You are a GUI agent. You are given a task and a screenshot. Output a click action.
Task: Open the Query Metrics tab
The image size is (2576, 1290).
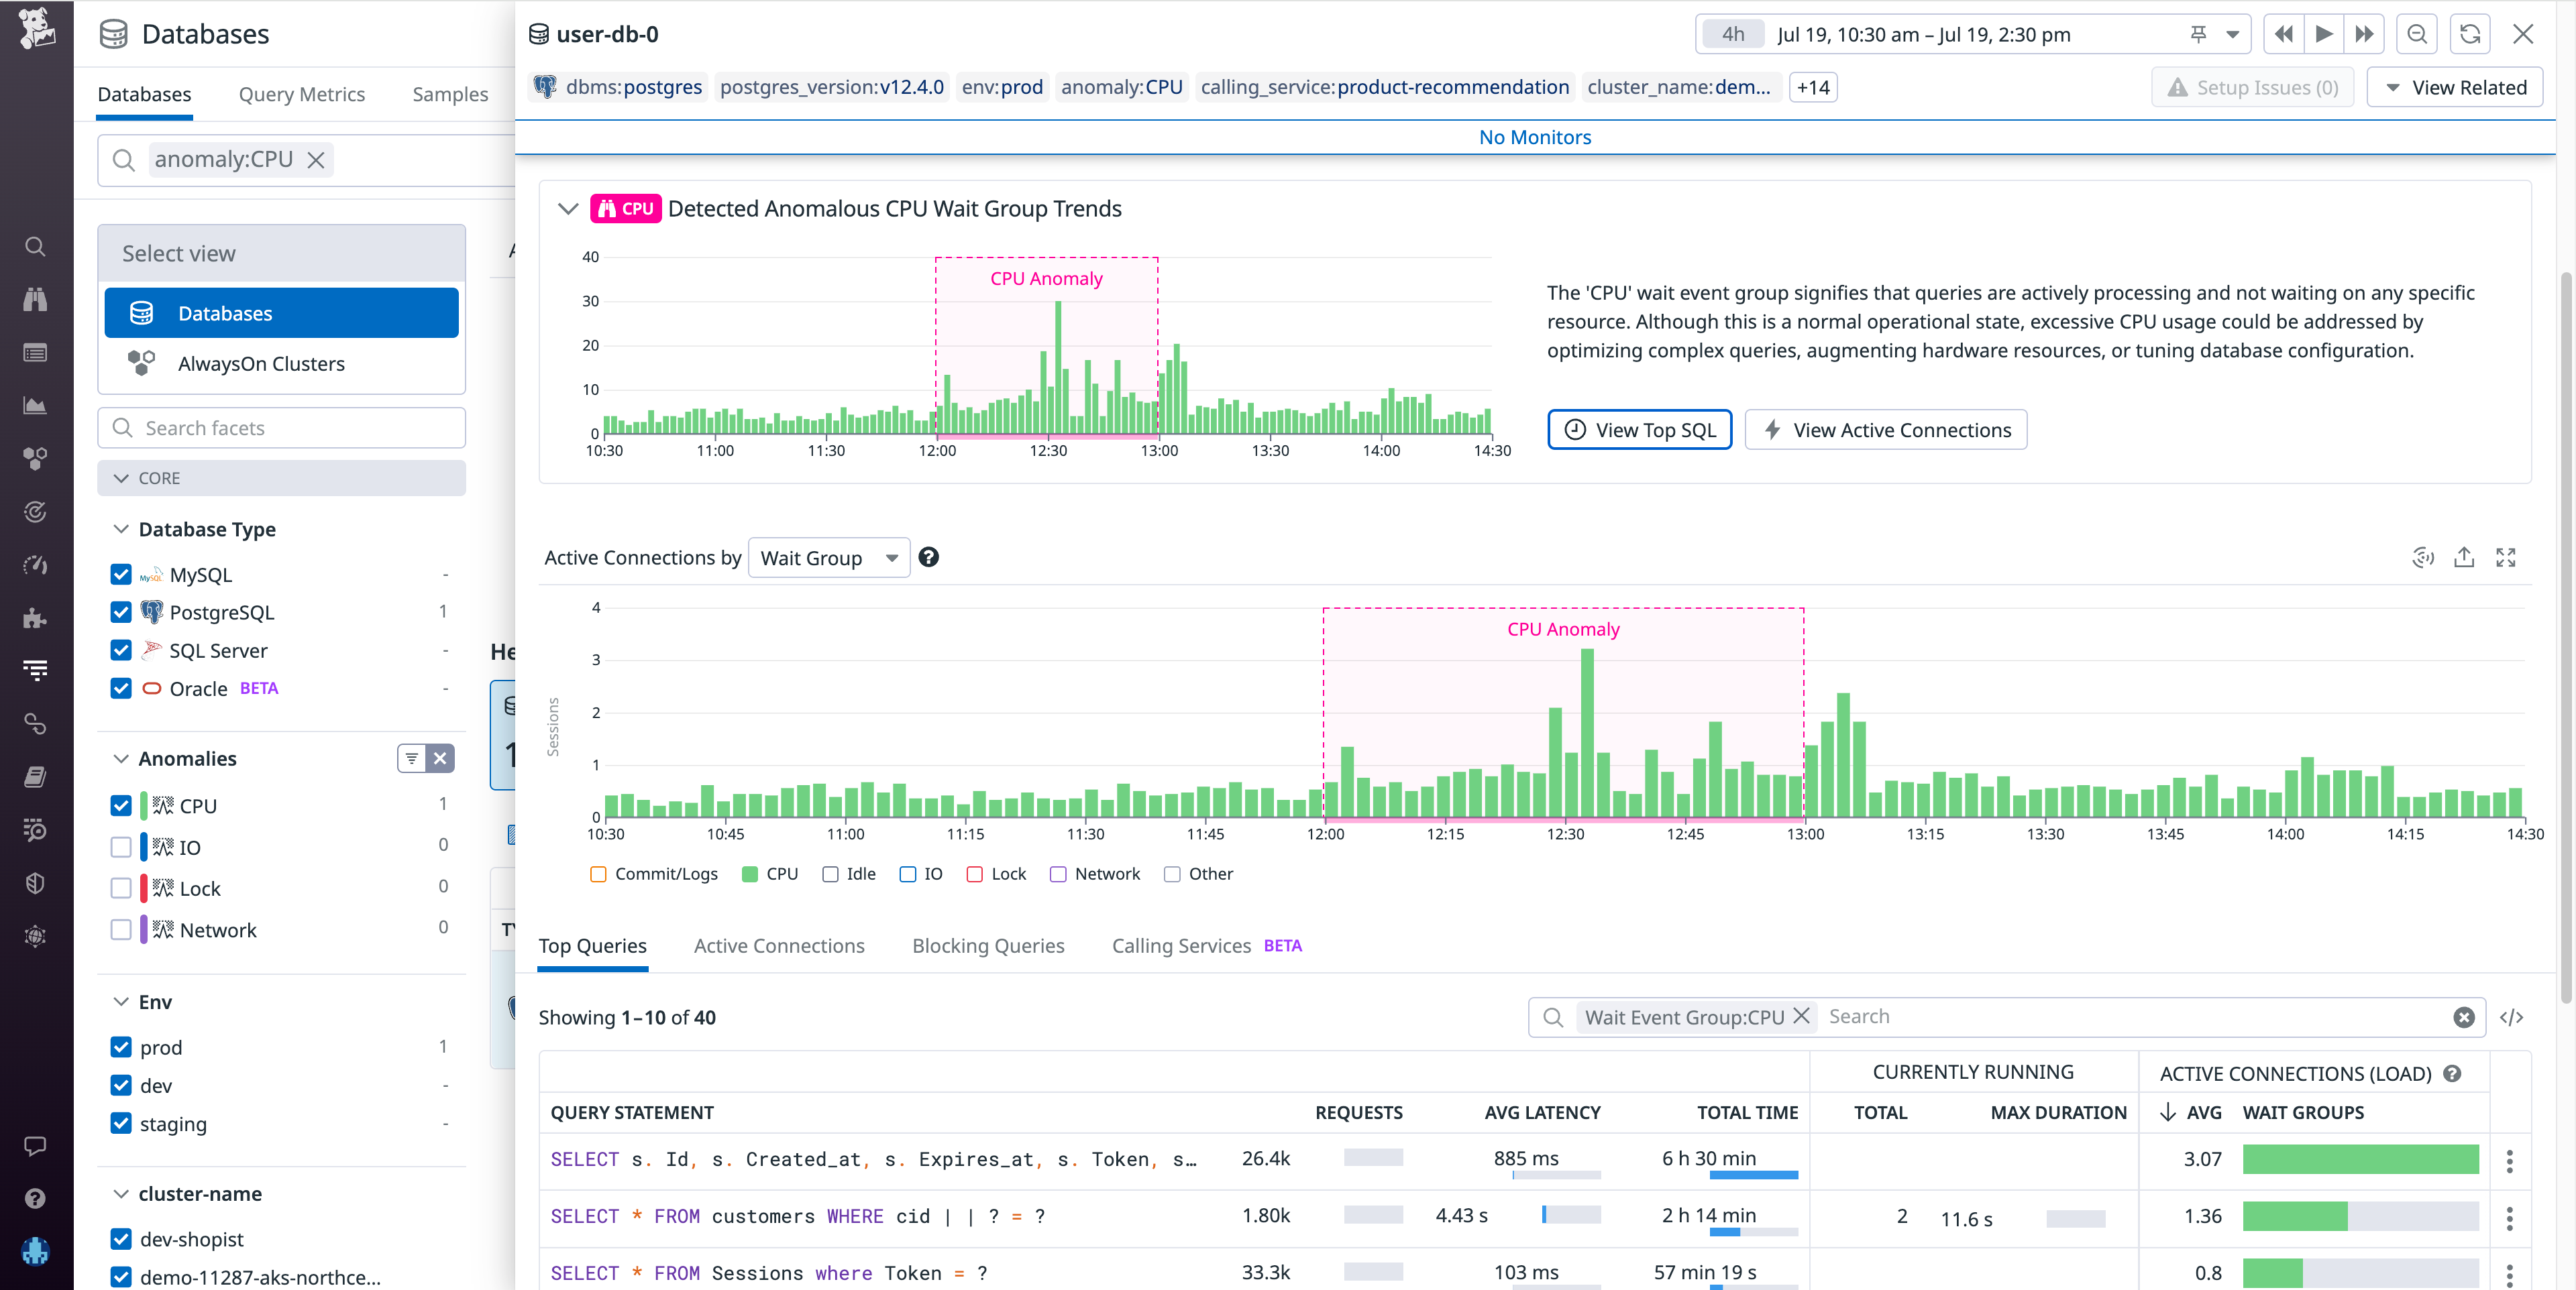301,93
